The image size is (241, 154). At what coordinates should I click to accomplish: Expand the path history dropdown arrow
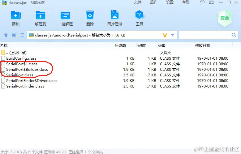[173, 35]
